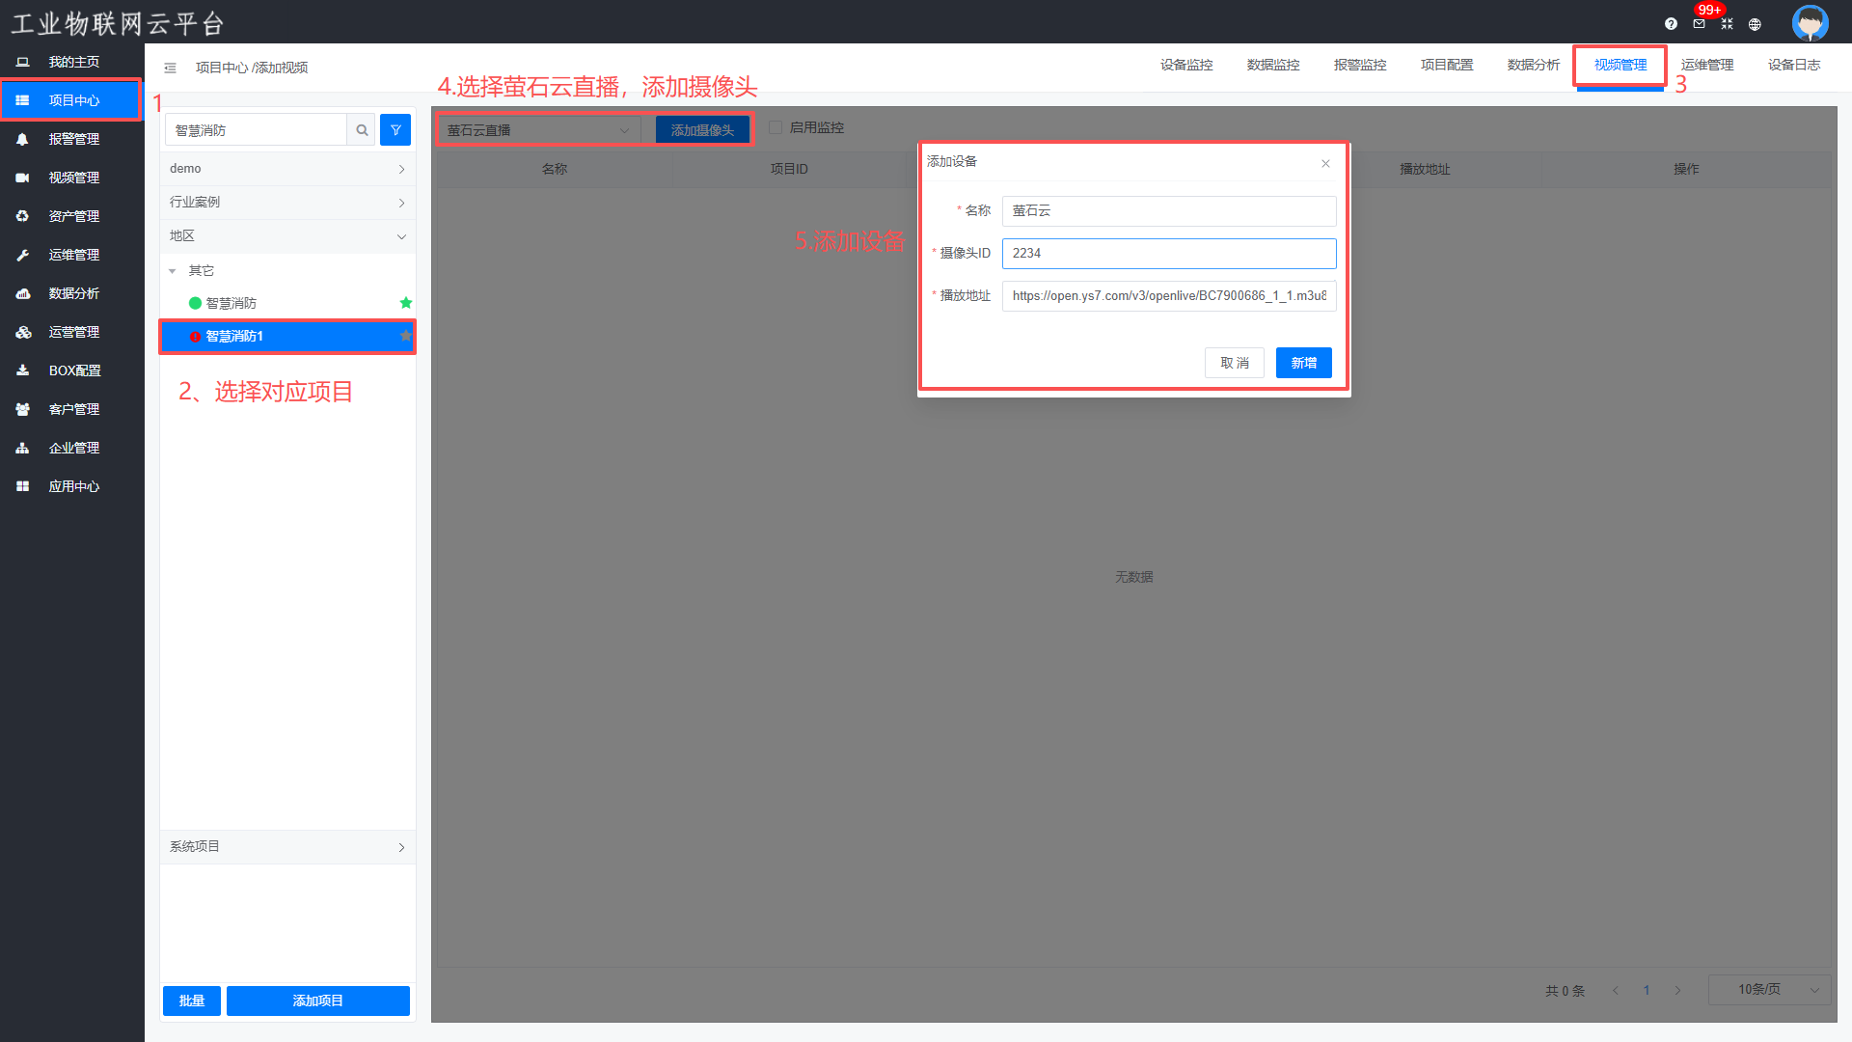1852x1042 pixels.
Task: Open 报警管理 in the sidebar
Action: [x=73, y=139]
